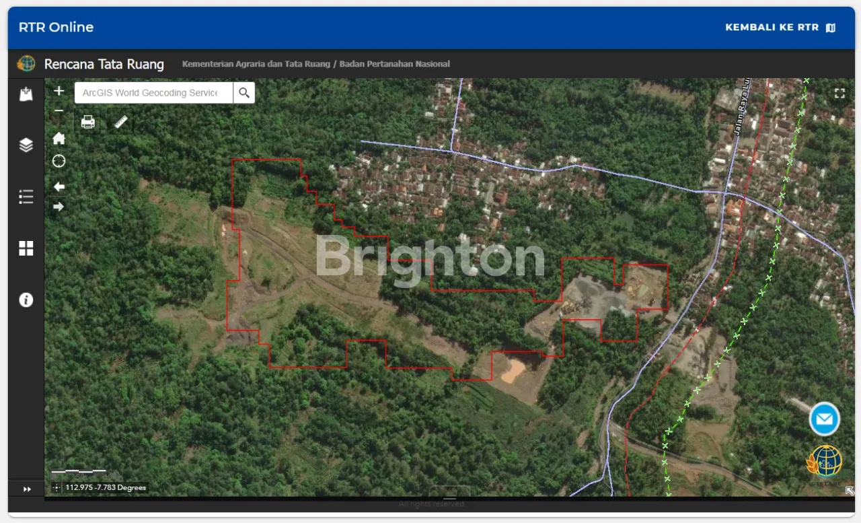
Task: Open the Legend list panel
Action: 26,197
